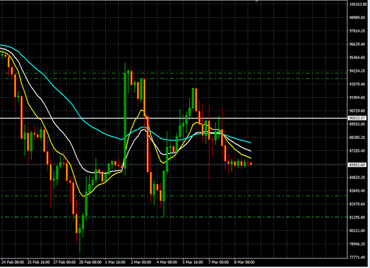Image resolution: width=370 pixels, height=268 pixels.
Task: Click price axis label 95464.60
Action: click(357, 58)
